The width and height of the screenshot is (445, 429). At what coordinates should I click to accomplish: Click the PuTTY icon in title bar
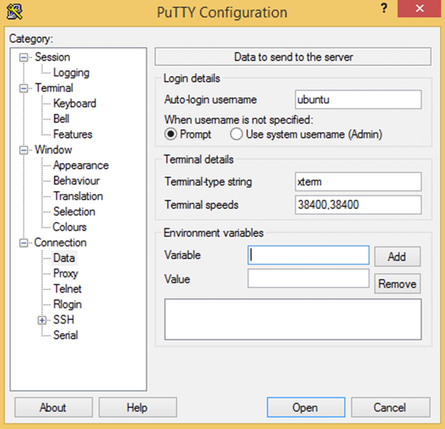(x=14, y=12)
